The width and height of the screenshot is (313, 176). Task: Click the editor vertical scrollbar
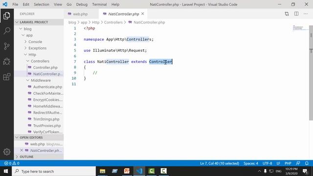(311, 73)
